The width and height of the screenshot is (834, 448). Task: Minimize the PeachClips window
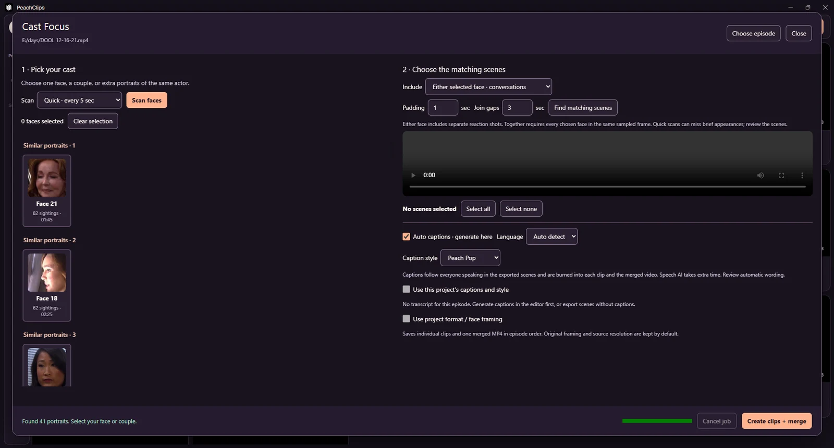[x=790, y=7]
